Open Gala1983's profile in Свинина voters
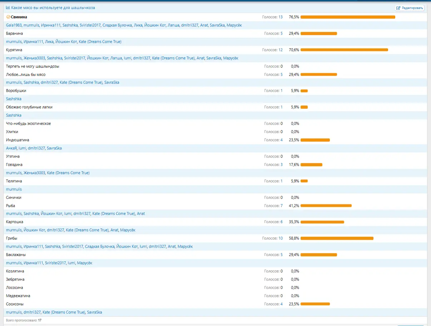This screenshot has width=431, height=326. [14, 25]
